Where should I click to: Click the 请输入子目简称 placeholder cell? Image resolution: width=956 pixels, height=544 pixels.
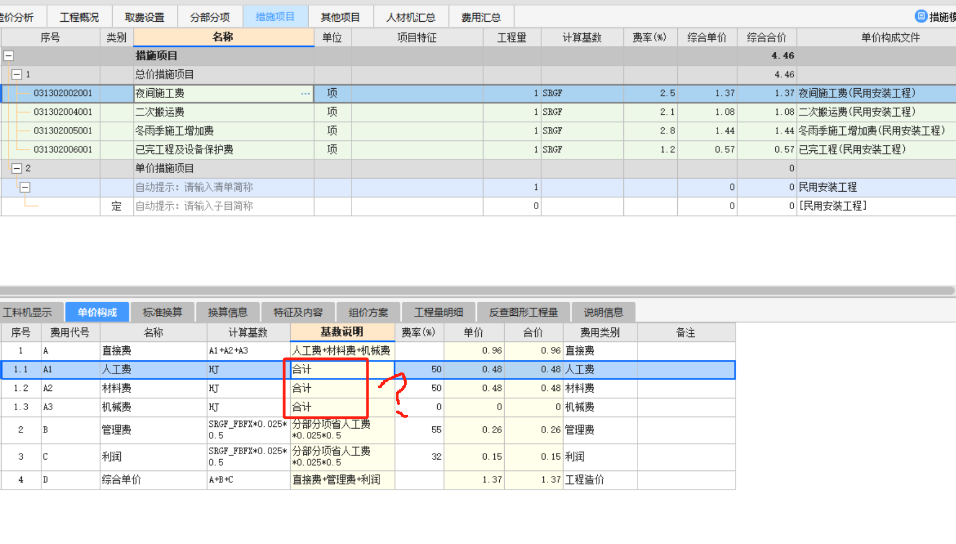(x=224, y=206)
